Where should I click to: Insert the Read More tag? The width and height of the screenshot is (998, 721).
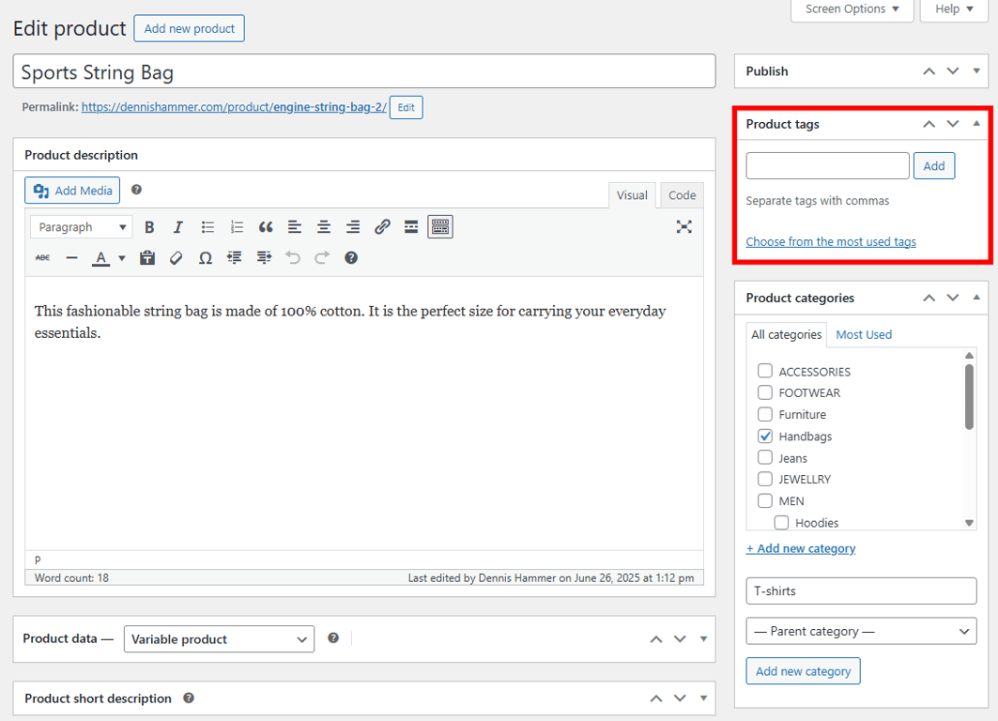click(x=410, y=226)
